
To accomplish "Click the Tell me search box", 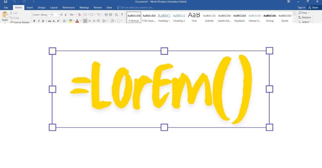I will [x=137, y=7].
